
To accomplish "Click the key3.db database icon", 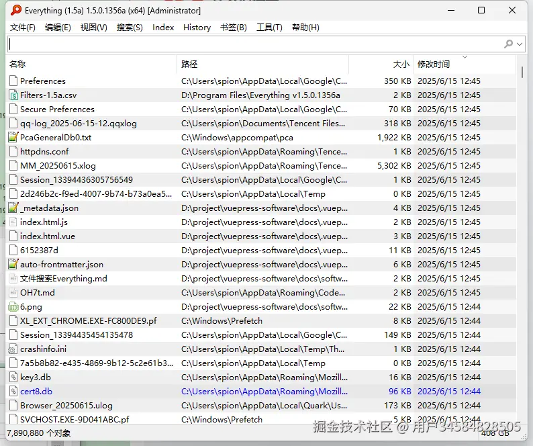I will 13,377.
